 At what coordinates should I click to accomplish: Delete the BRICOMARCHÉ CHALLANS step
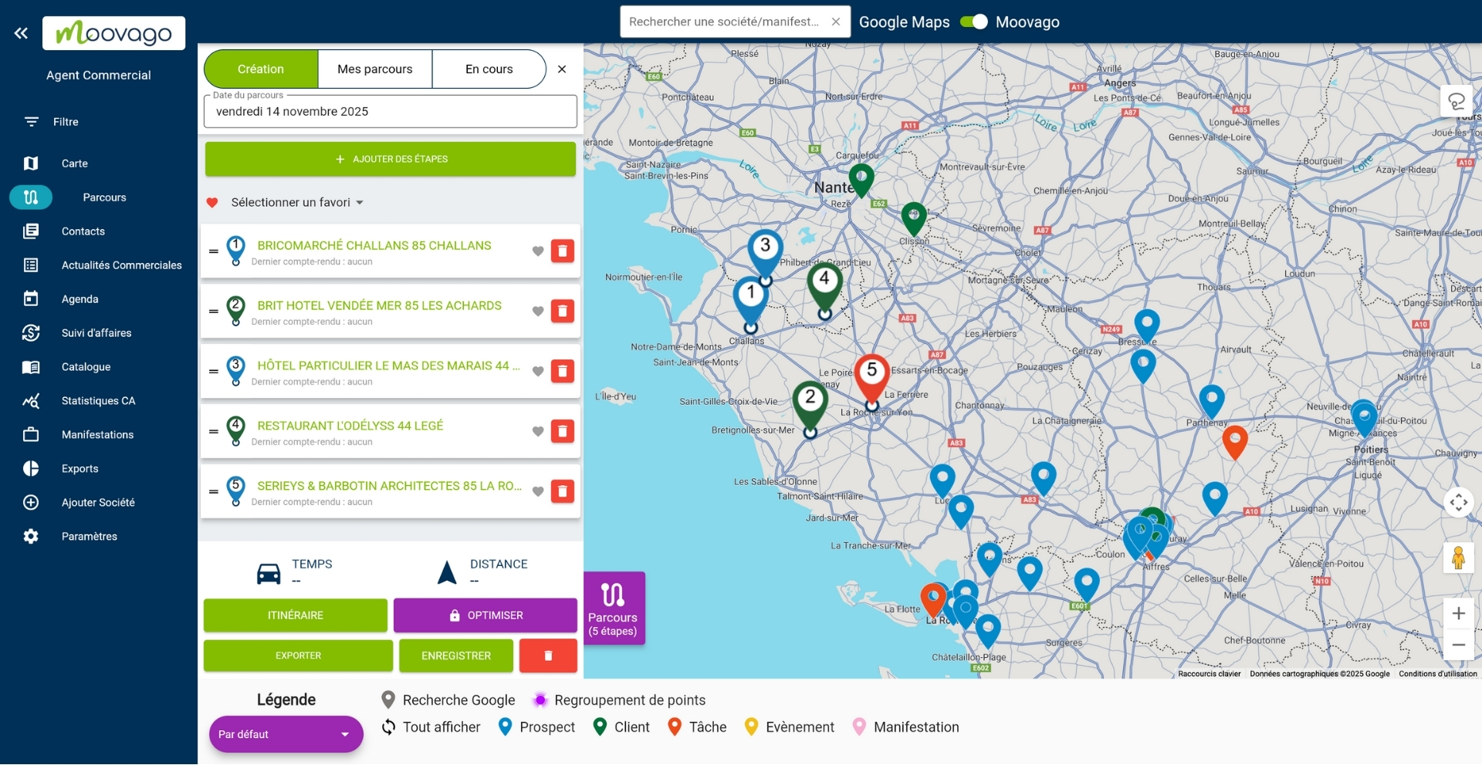click(x=562, y=251)
